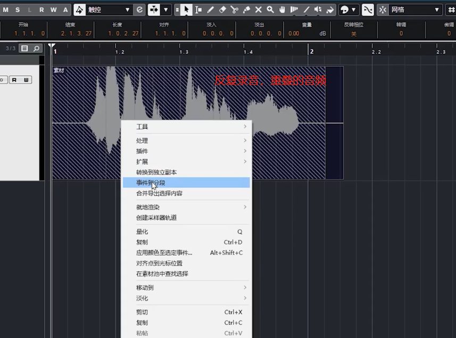The image size is (456, 338).
Task: Toggle global Read R automation button
Action: (x=42, y=10)
